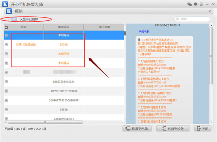
Task: Click the K logo beside 短信
Action: (9, 11)
